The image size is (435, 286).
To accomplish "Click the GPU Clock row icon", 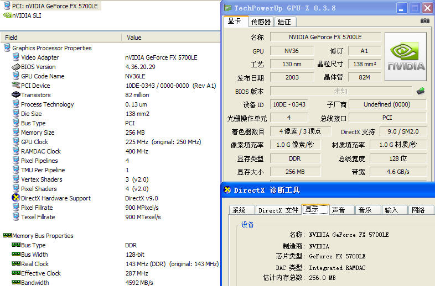I will [x=16, y=141].
